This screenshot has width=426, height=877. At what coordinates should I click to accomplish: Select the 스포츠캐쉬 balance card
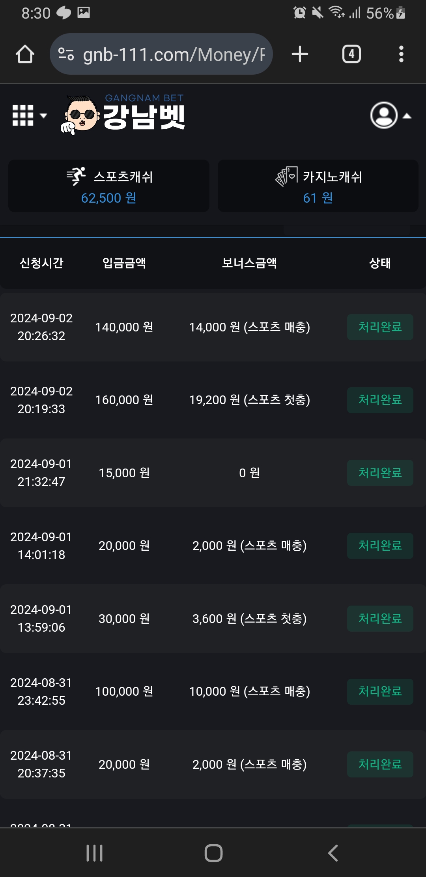(109, 186)
